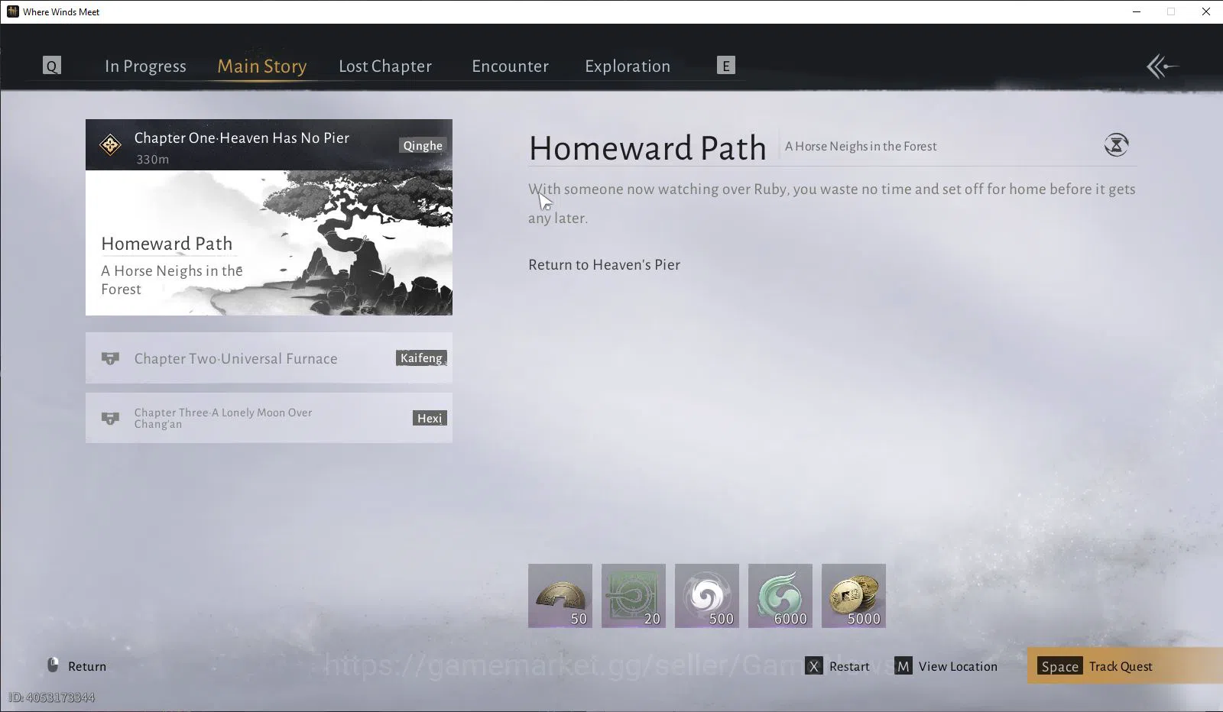Image resolution: width=1223 pixels, height=712 pixels.
Task: Click the 330m distance label
Action: (x=153, y=159)
